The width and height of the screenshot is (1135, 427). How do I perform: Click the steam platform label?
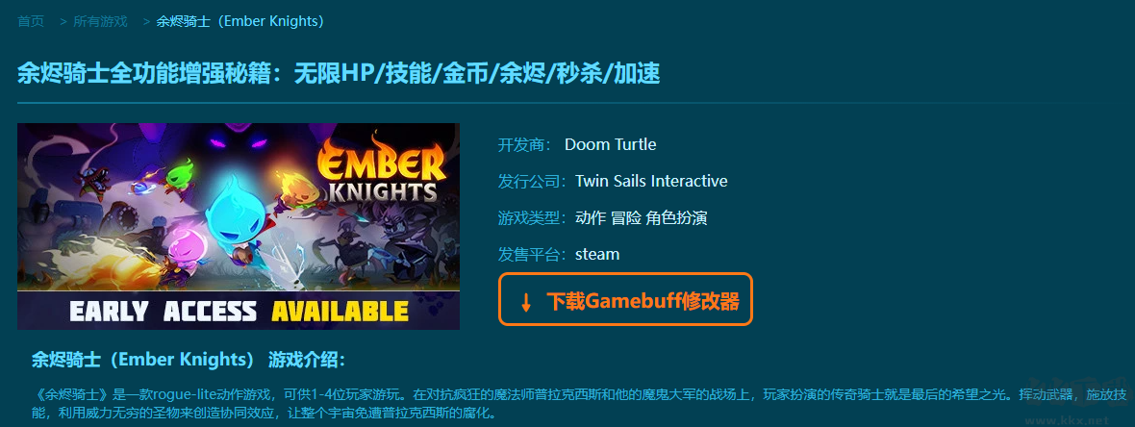point(597,255)
